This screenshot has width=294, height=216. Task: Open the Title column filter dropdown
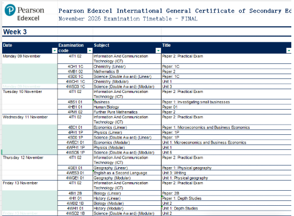point(289,51)
